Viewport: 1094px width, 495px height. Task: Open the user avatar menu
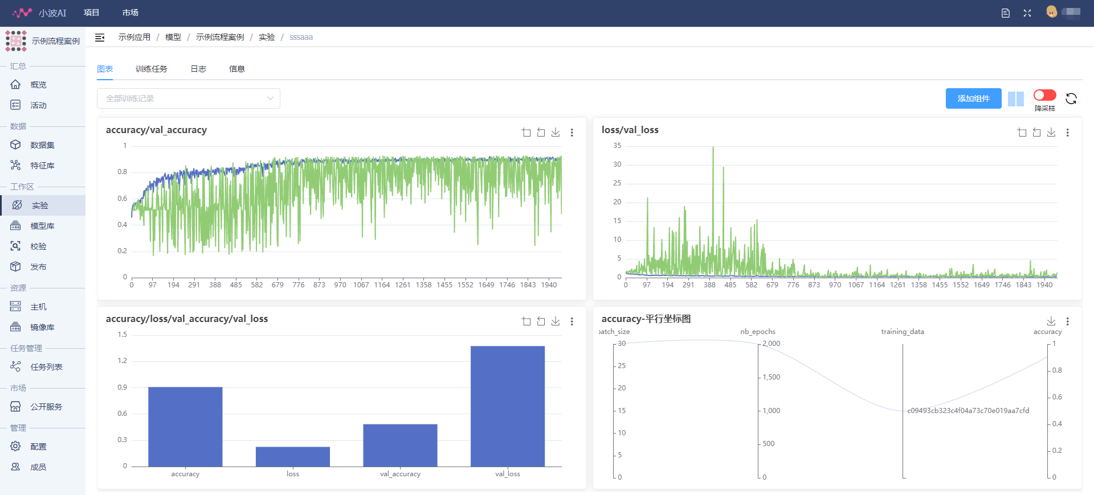[x=1052, y=12]
